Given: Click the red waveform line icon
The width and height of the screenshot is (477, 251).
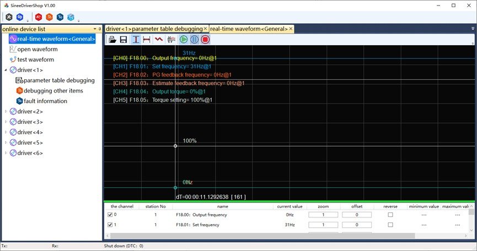Looking at the screenshot, I should pyautogui.click(x=158, y=40).
